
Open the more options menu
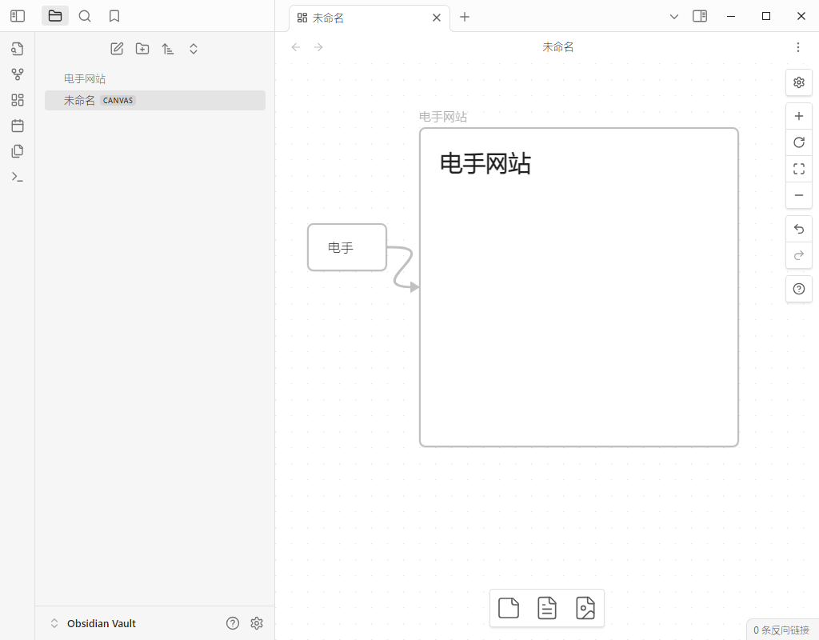[x=797, y=47]
